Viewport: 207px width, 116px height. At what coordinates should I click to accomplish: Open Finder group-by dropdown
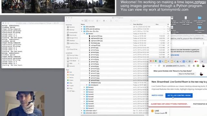pos(98,21)
